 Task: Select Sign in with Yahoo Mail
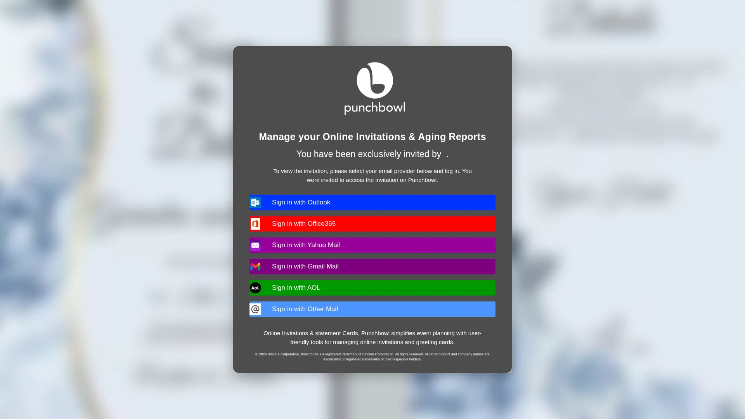click(x=372, y=245)
